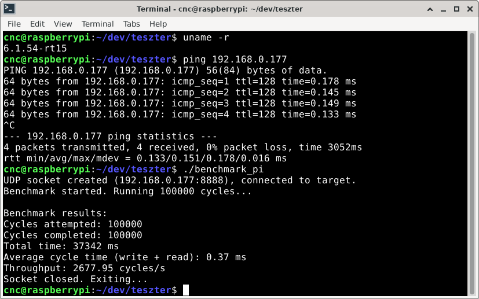Open the Tabs menu

pos(131,24)
